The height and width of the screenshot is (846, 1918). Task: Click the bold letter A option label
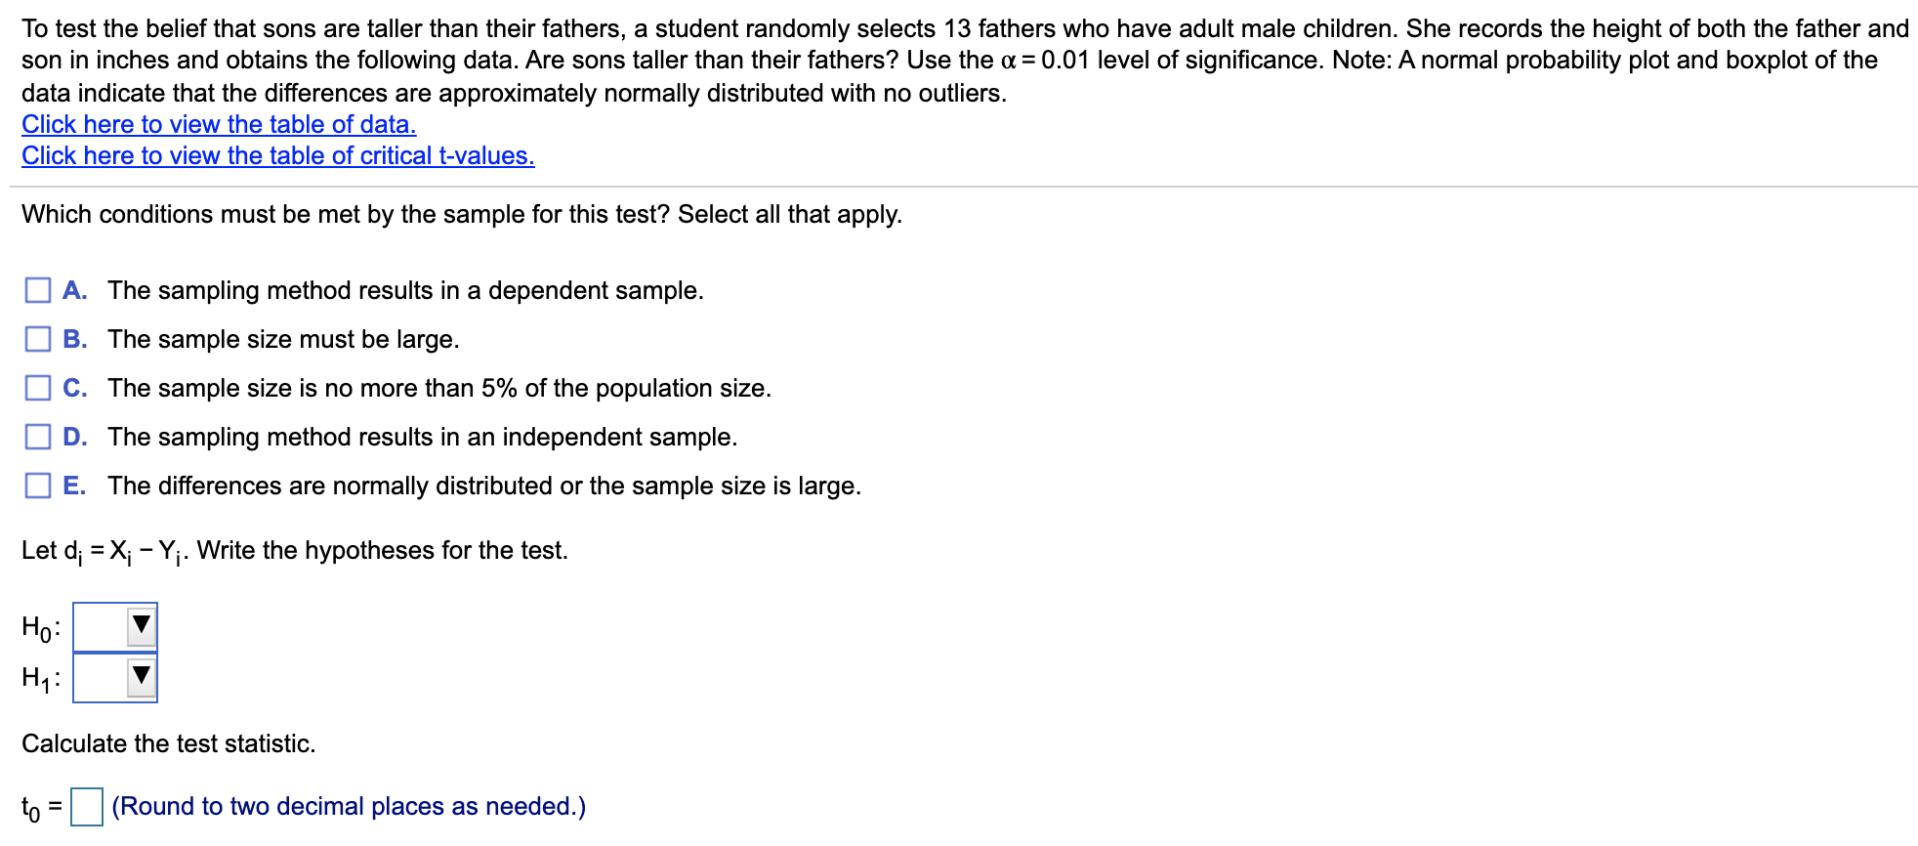pyautogui.click(x=74, y=290)
